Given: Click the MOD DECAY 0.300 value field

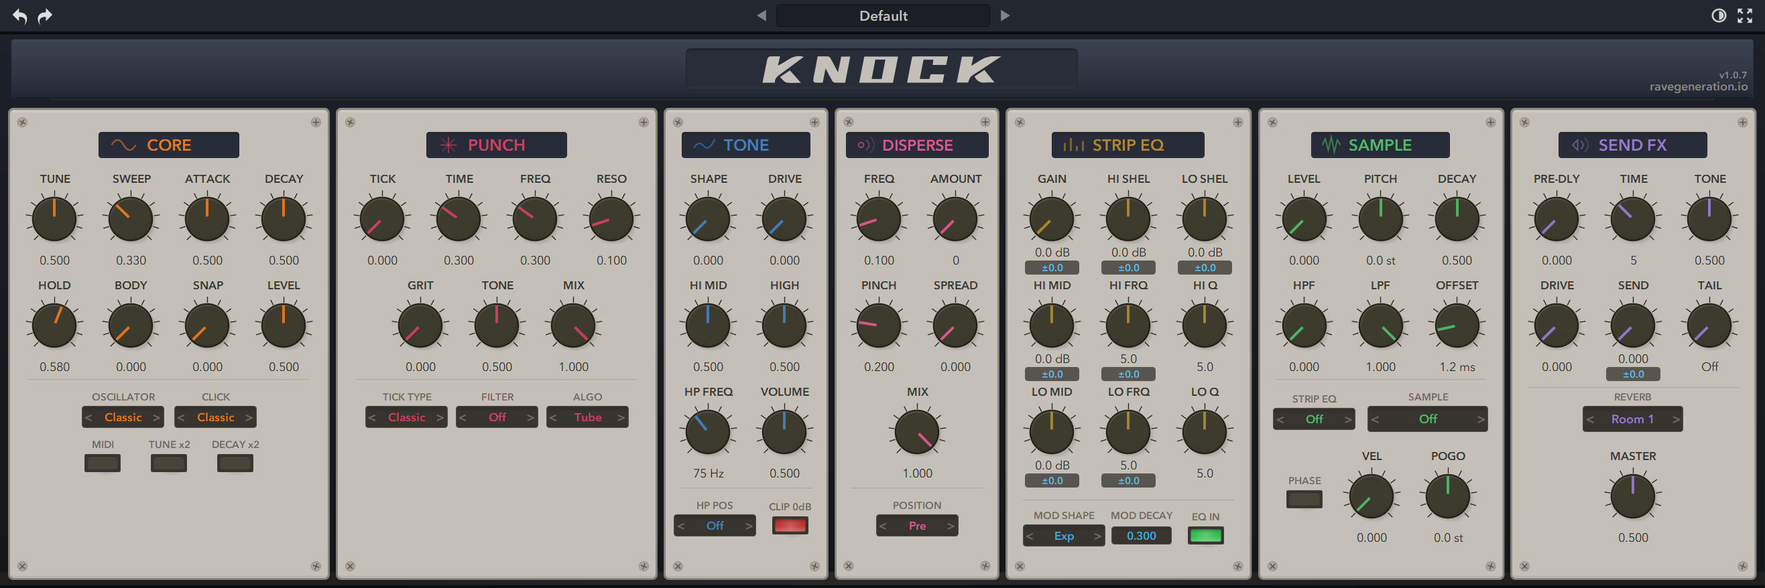Looking at the screenshot, I should (x=1141, y=535).
